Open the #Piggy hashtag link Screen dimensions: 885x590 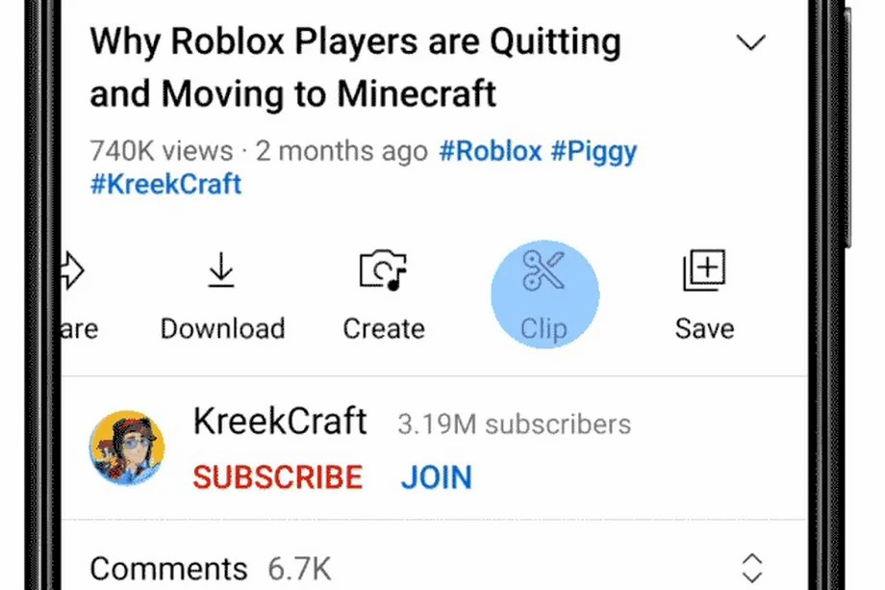coord(594,151)
